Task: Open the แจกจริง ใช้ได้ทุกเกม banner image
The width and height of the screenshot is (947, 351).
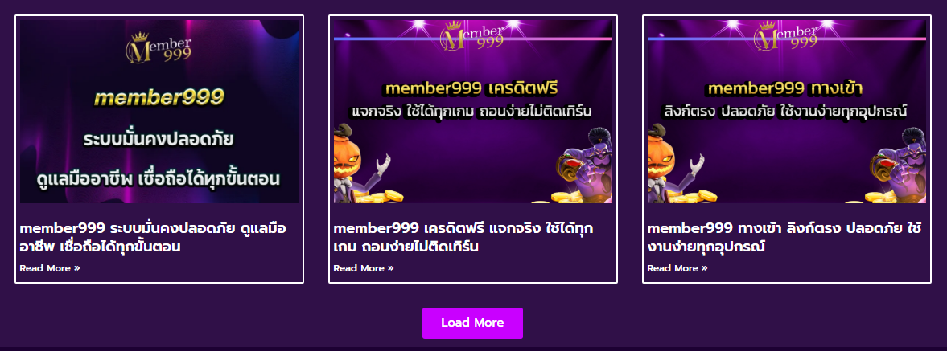Action: [x=473, y=112]
